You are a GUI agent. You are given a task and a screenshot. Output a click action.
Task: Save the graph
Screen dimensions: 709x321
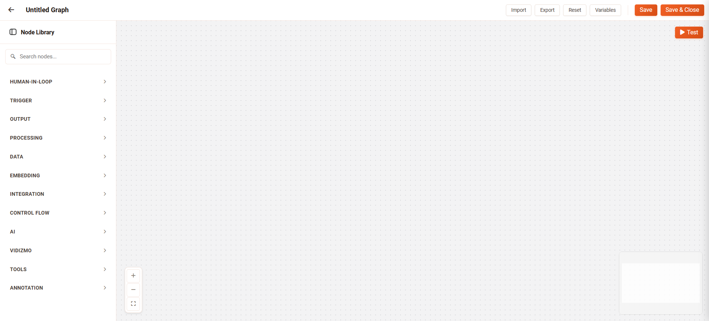pyautogui.click(x=646, y=10)
